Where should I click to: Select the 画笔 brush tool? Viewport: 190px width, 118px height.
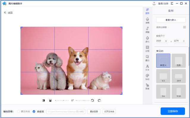coord(147,86)
